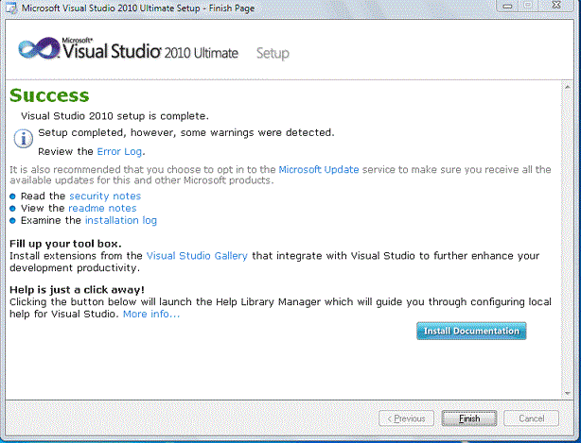Open the Visual Studio Gallery link

(197, 256)
